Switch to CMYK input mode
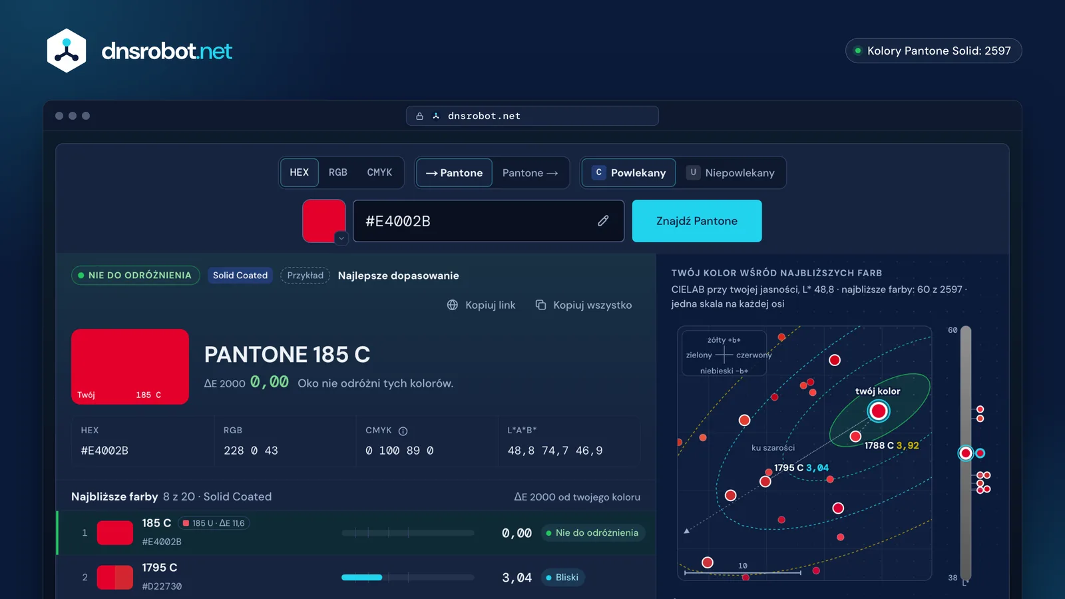This screenshot has width=1065, height=599. point(379,172)
